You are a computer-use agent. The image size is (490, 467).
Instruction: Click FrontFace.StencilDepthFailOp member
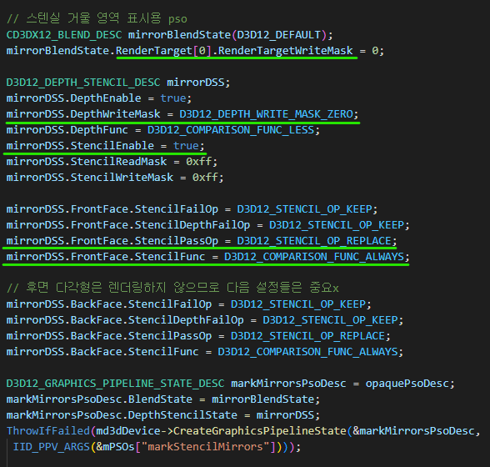point(160,225)
